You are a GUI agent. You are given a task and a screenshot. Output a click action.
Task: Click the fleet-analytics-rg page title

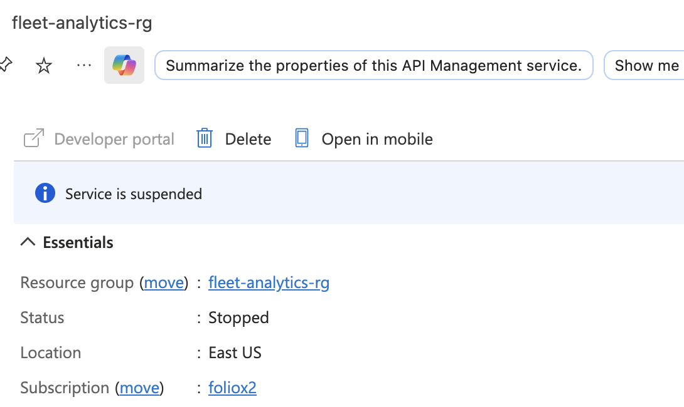click(82, 23)
